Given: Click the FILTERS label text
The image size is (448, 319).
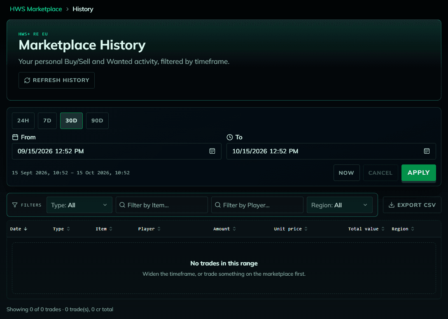Looking at the screenshot, I should pyautogui.click(x=31, y=205).
